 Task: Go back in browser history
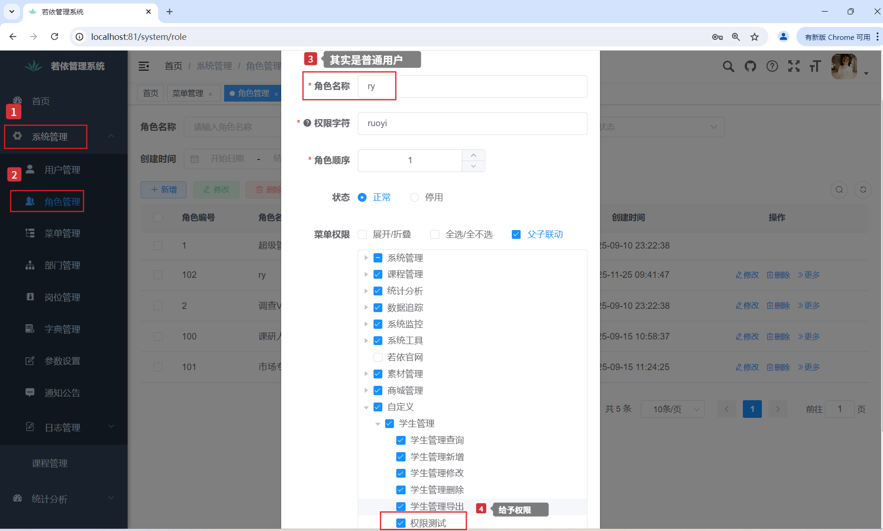pos(13,37)
